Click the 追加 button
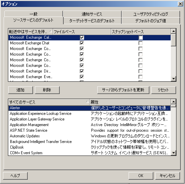Image resolution: width=185 pixels, height=184 pixels. pos(20,90)
